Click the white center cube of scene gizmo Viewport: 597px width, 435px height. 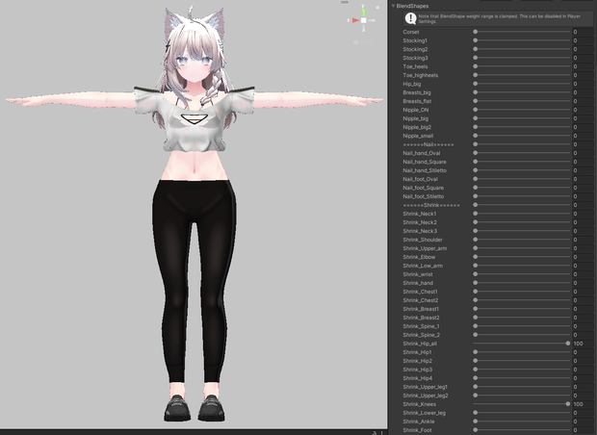point(364,20)
